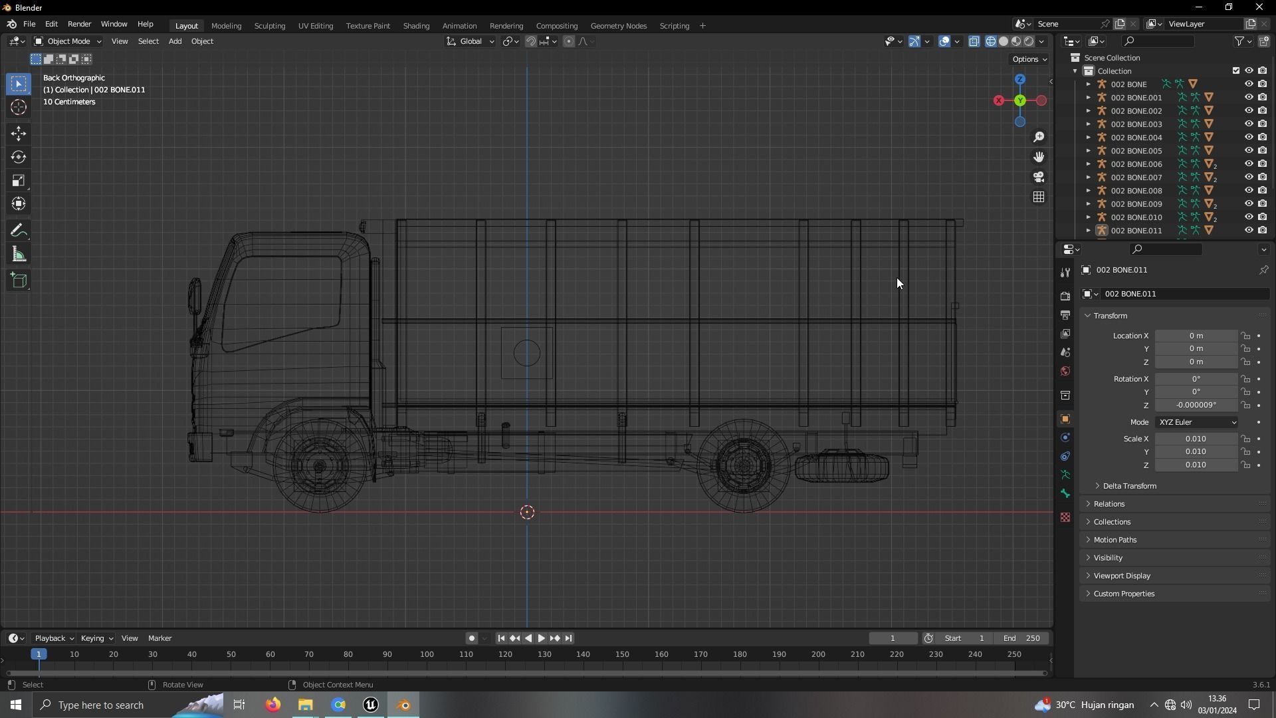Hide 002 BONE.003 in viewport
Image resolution: width=1276 pixels, height=718 pixels.
pyautogui.click(x=1249, y=124)
